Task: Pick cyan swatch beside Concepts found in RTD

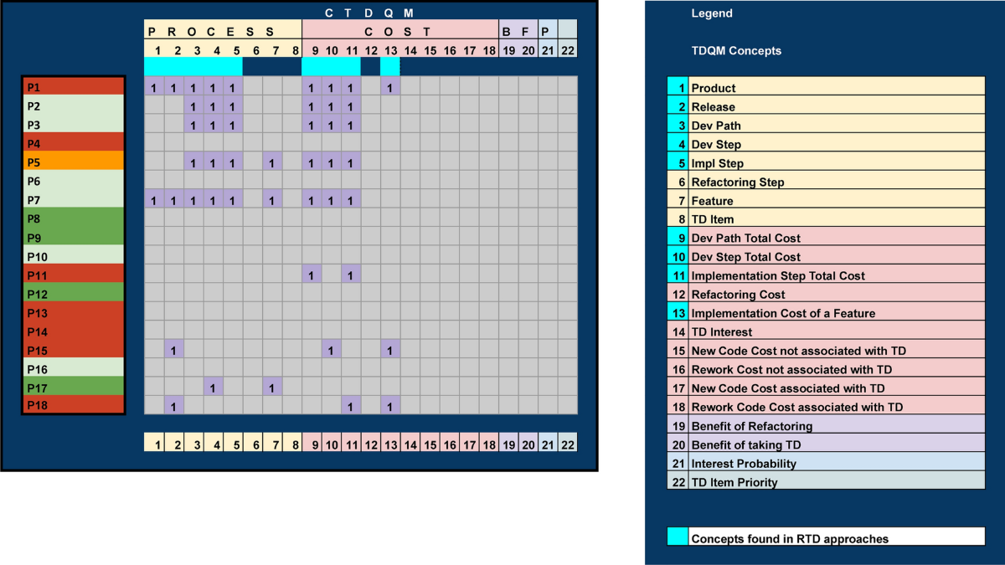Action: 678,537
